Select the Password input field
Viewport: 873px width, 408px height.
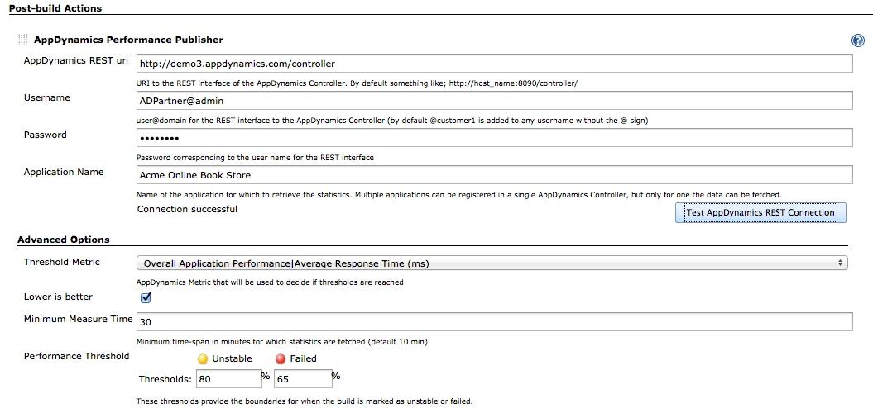pyautogui.click(x=494, y=138)
